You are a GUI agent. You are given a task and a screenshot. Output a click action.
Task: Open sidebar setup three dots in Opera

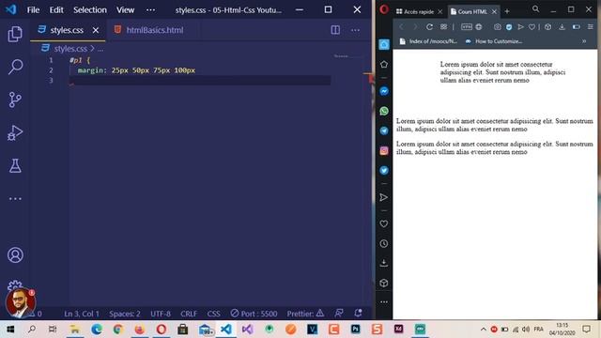(x=384, y=302)
